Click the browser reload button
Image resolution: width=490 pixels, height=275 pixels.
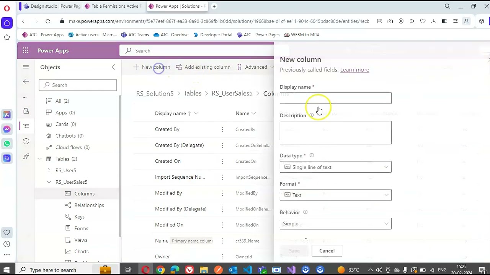48,21
